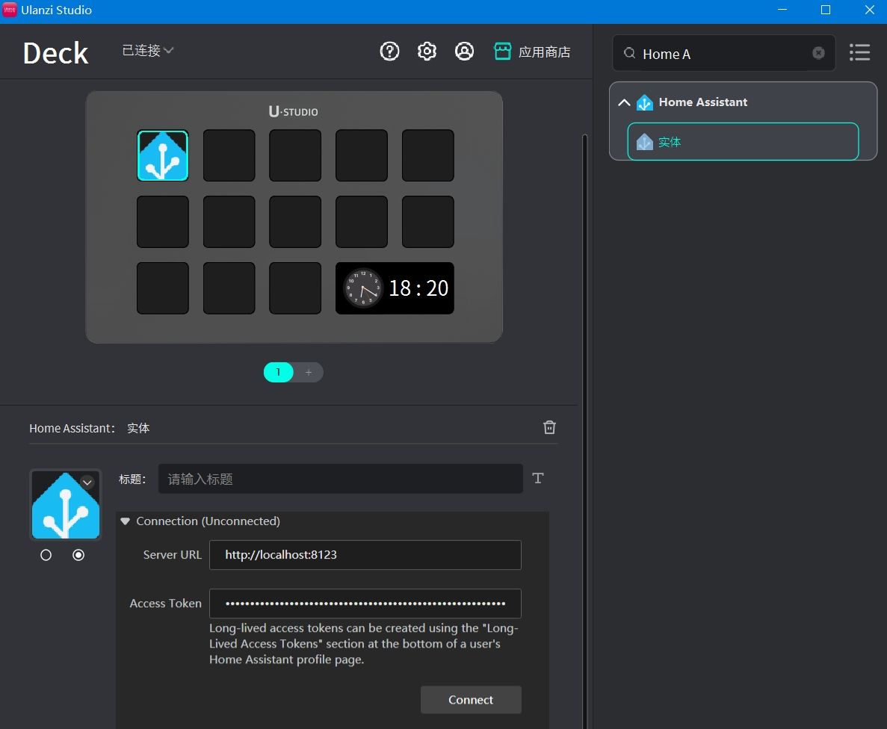This screenshot has width=887, height=729.
Task: Select the first icon state radio button
Action: (x=46, y=556)
